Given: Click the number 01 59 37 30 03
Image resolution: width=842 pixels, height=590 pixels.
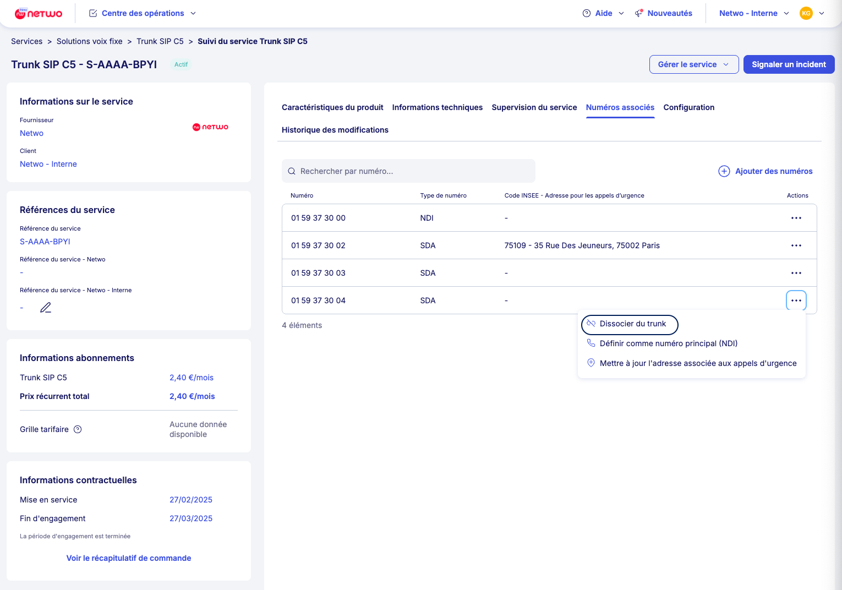Looking at the screenshot, I should [x=318, y=273].
